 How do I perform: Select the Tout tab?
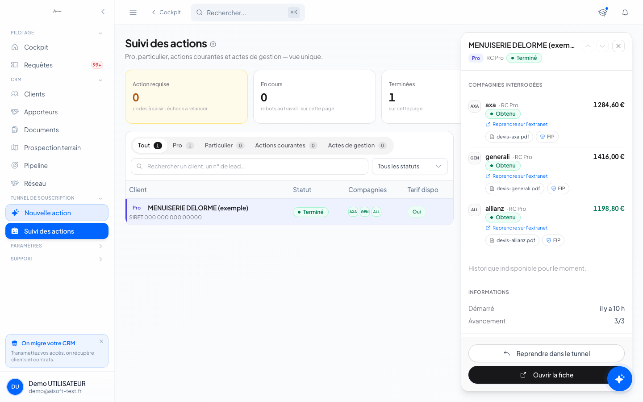point(150,146)
